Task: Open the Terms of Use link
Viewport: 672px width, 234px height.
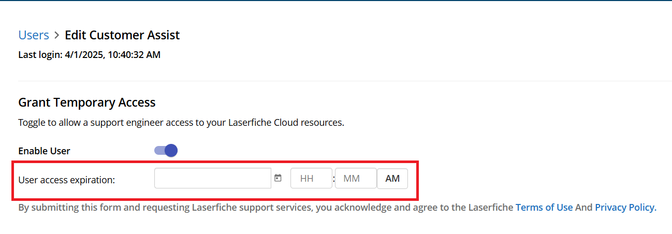Action: pyautogui.click(x=544, y=208)
